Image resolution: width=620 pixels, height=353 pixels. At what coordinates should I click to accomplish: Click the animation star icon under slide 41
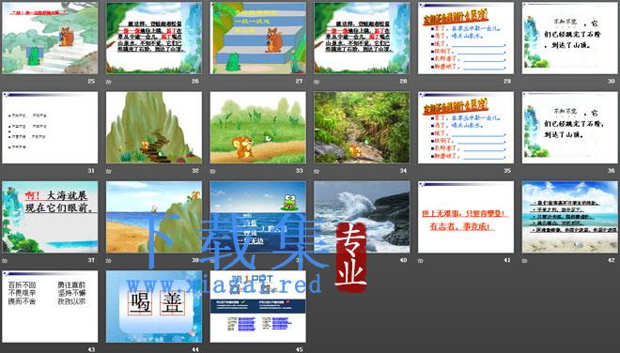(x=421, y=260)
